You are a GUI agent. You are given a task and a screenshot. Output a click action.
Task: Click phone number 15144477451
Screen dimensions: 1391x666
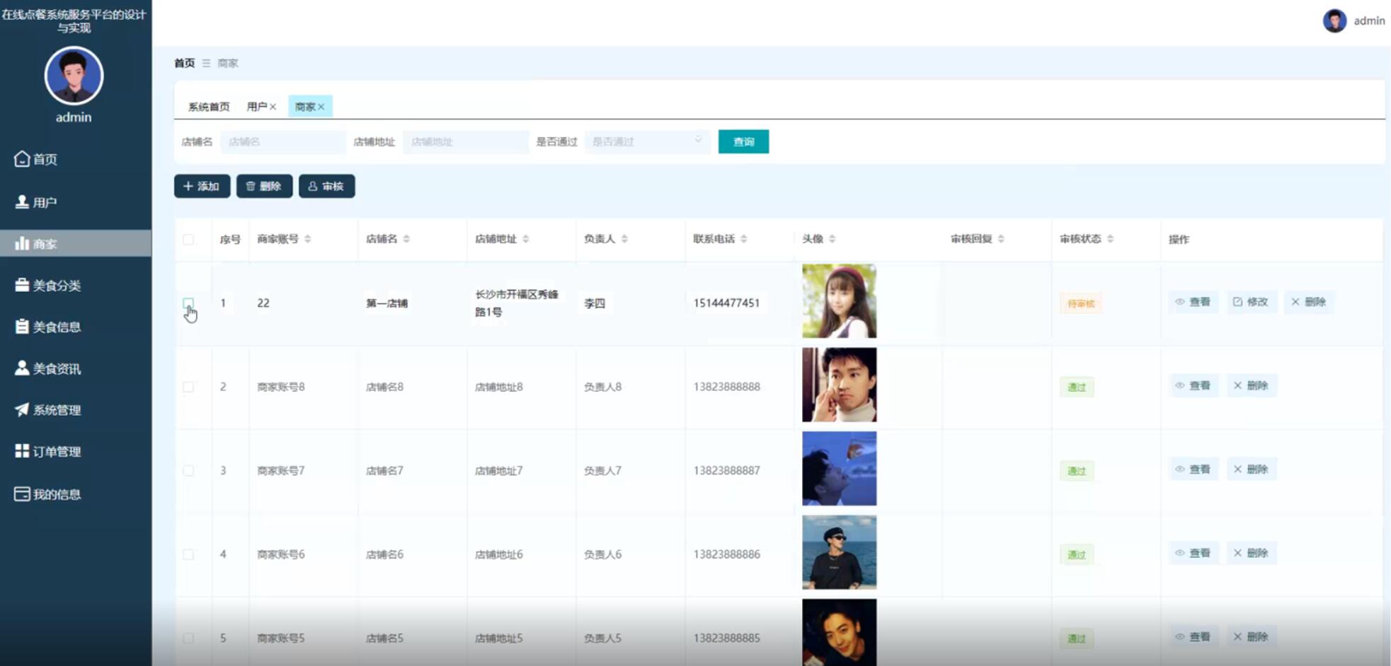tap(726, 303)
